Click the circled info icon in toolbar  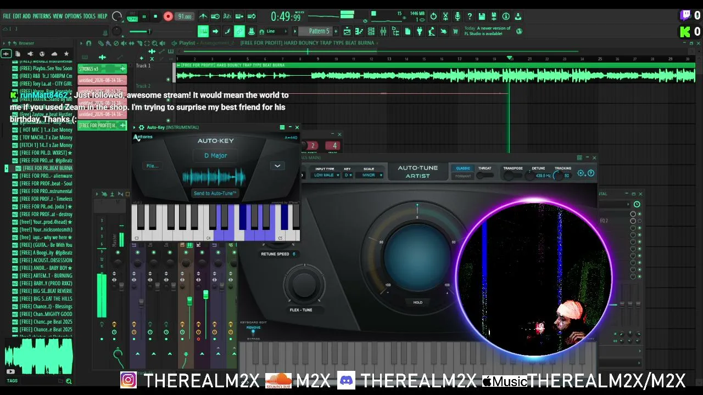pyautogui.click(x=506, y=16)
